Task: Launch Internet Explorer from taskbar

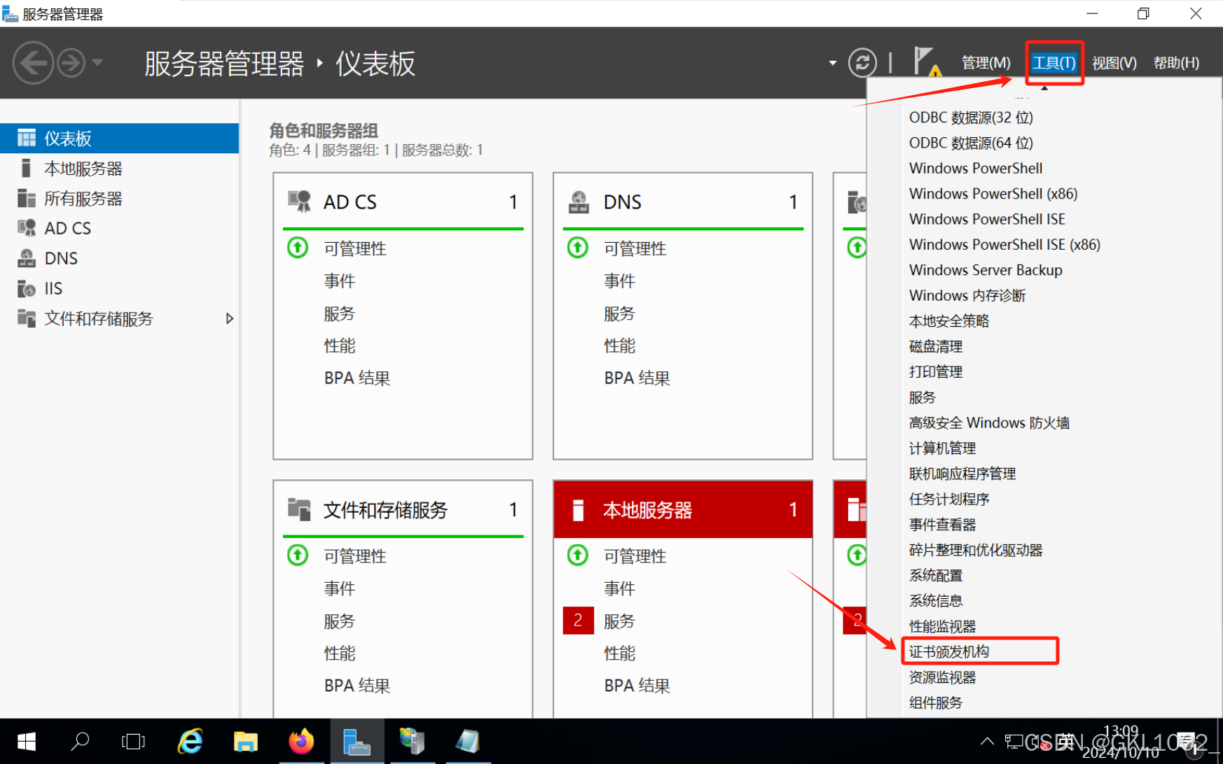Action: [x=190, y=742]
